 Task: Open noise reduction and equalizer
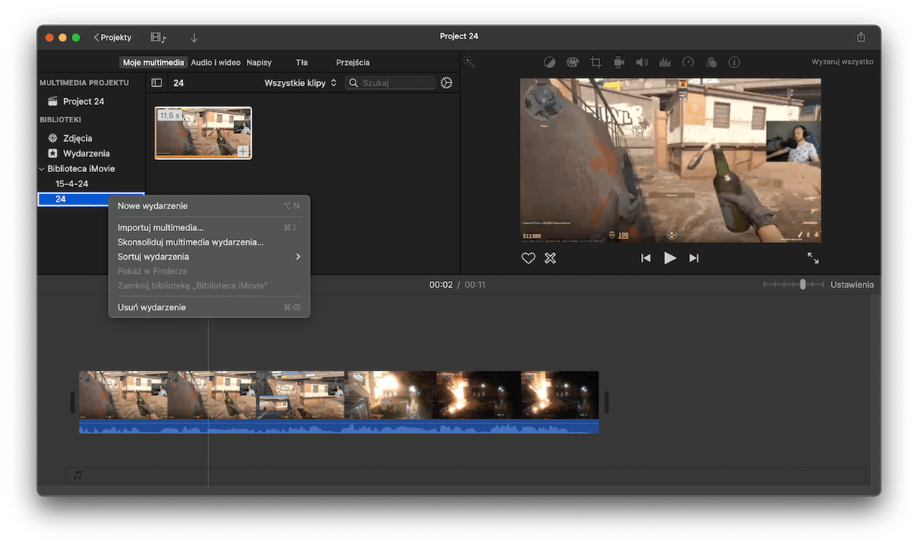click(x=665, y=63)
